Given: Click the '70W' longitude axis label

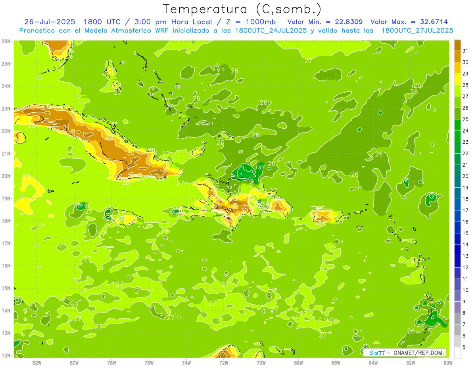Looking at the screenshot, I should pos(261,362).
